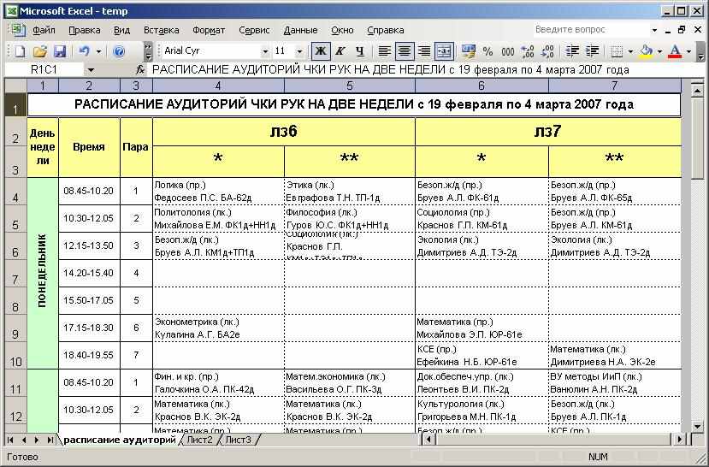Toggle Merge and Center button

tap(445, 51)
